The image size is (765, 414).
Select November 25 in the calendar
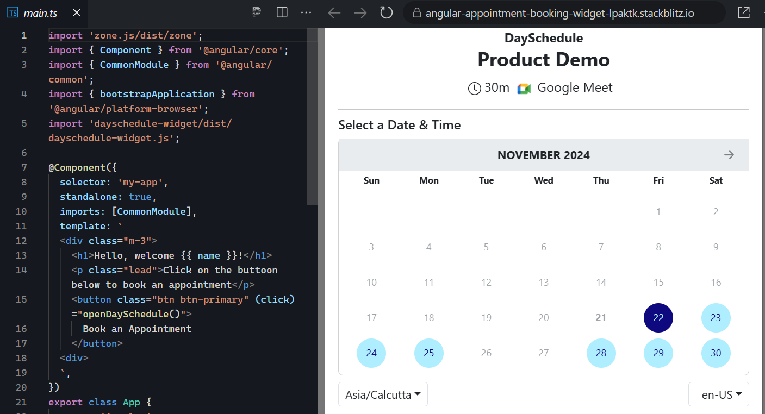point(429,353)
